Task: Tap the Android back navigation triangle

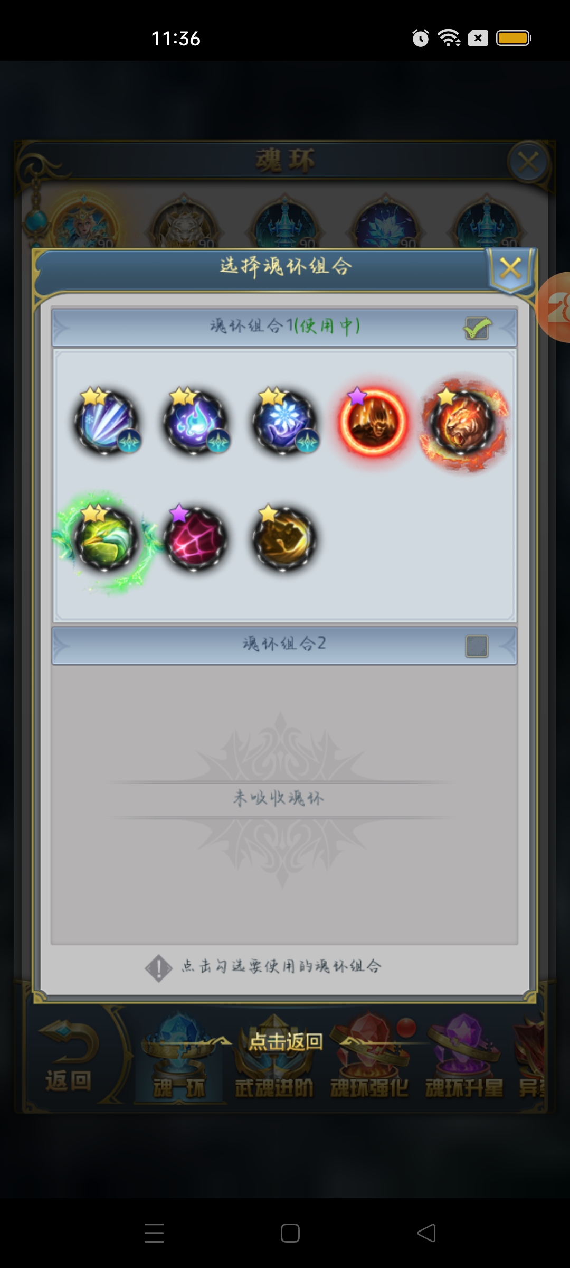Action: pyautogui.click(x=426, y=1233)
